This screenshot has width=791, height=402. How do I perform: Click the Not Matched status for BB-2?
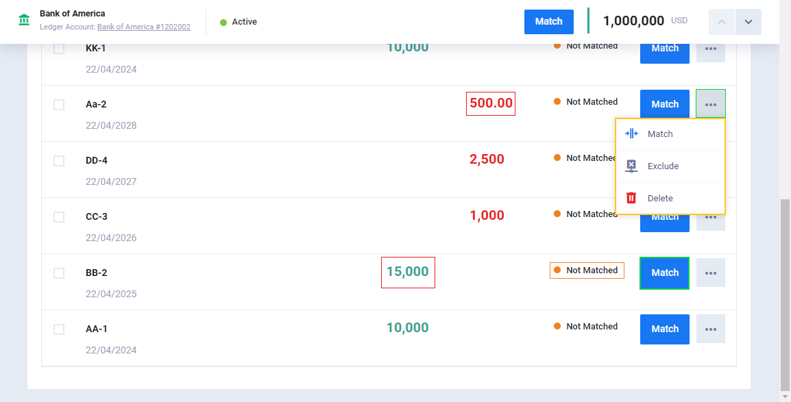pyautogui.click(x=587, y=271)
